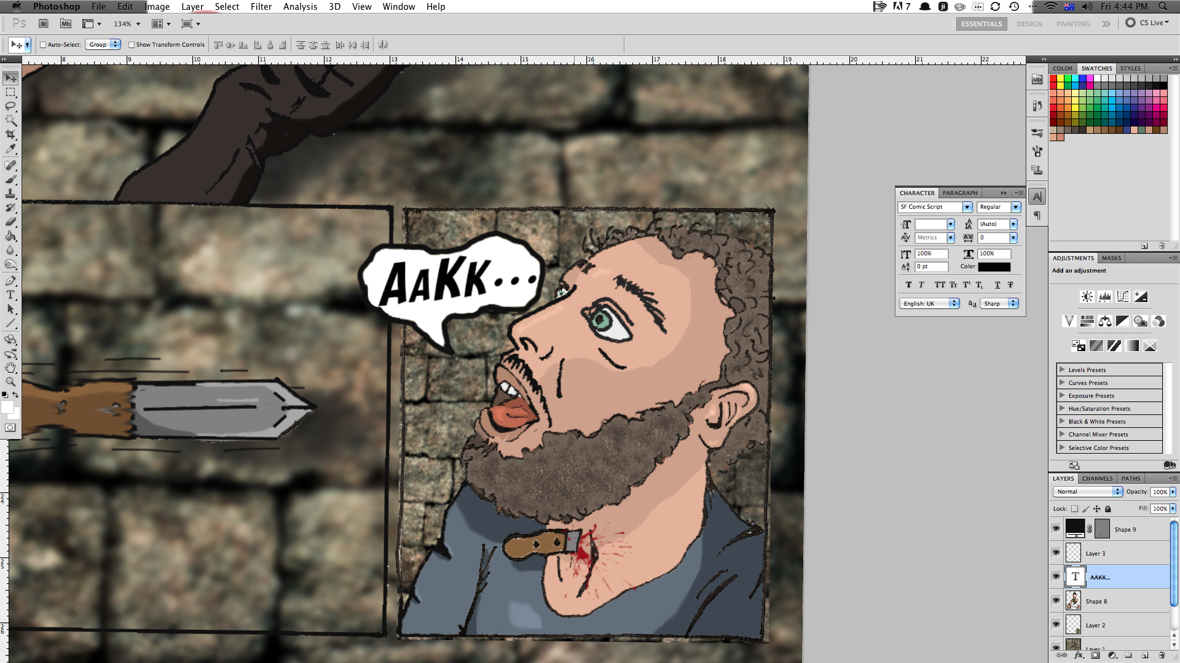
Task: Select the Pen tool
Action: pyautogui.click(x=10, y=281)
